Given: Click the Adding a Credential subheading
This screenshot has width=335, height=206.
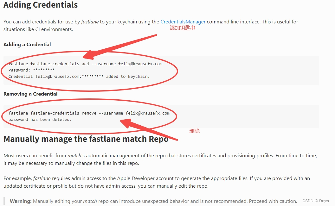Looking at the screenshot, I should coord(27,44).
